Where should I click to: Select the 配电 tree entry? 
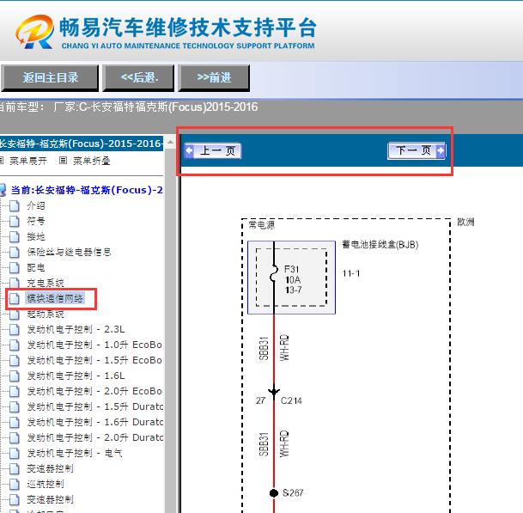[36, 267]
